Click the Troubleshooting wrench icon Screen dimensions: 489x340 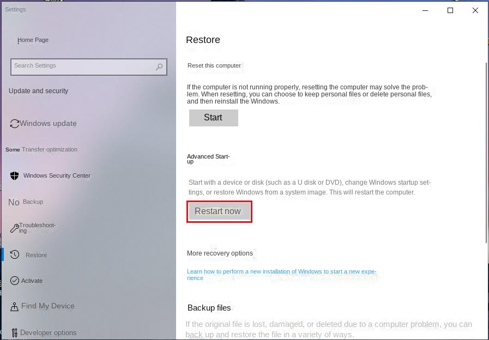click(x=15, y=227)
